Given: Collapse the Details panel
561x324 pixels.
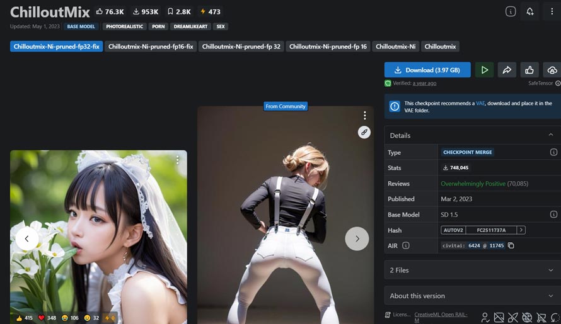Looking at the screenshot, I should click(x=551, y=135).
